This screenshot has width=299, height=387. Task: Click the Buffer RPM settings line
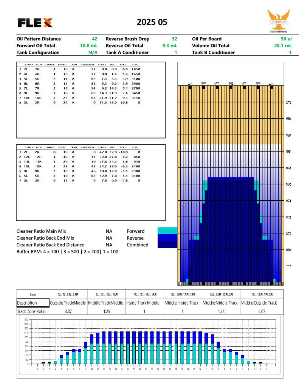[x=67, y=251]
